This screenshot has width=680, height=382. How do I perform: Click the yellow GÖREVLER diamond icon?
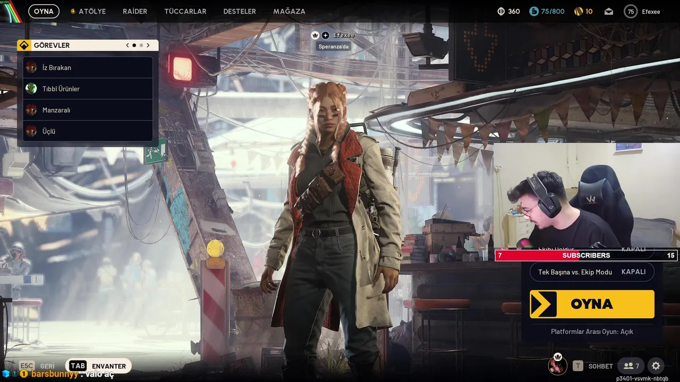pos(24,45)
